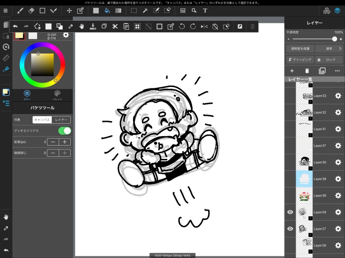Select Layer30 in the layer list
Image resolution: width=345 pixels, height=258 pixels.
pos(315,162)
